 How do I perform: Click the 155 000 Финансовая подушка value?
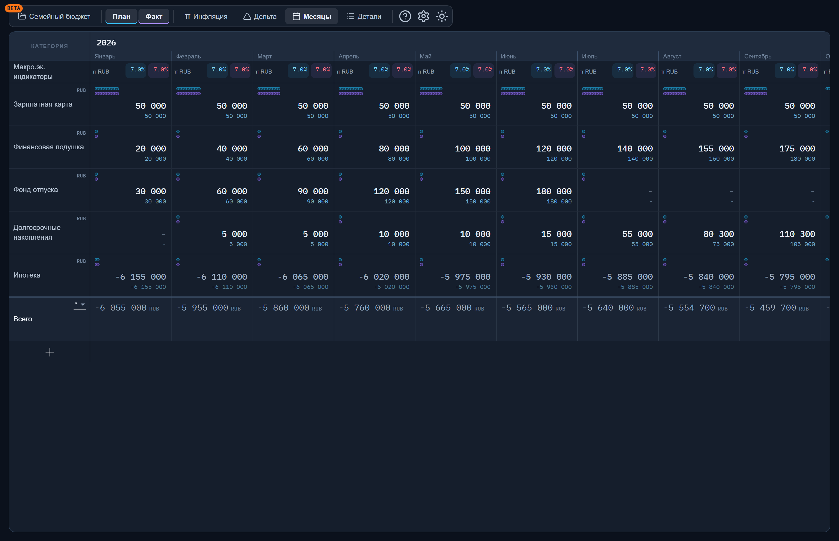pos(716,149)
